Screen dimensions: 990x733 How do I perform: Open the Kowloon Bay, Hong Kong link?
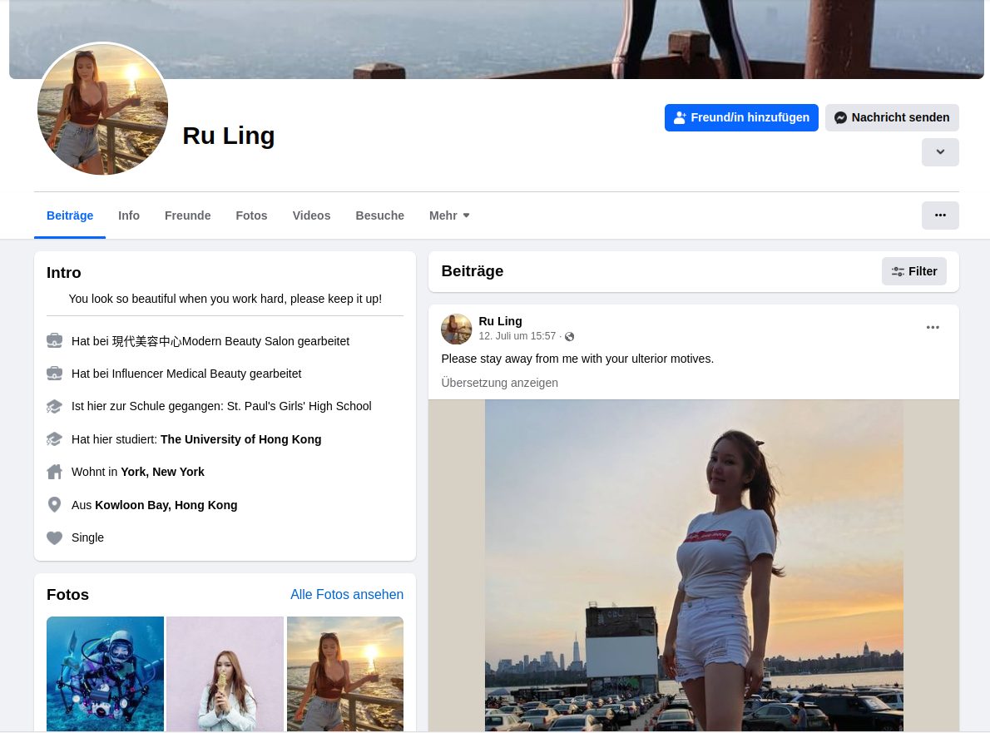[x=166, y=505]
